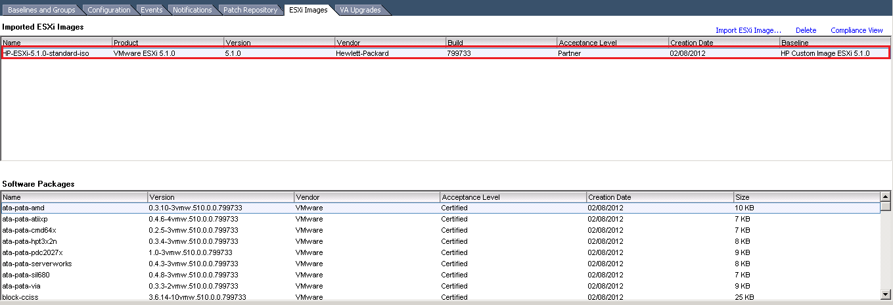Go to the Events tab
Screen dimensions: 893x305
151,10
